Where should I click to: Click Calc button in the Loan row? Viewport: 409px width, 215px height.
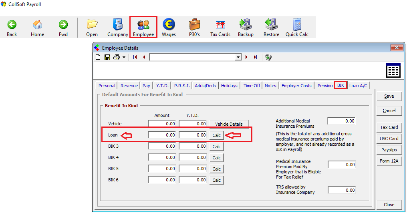(216, 135)
